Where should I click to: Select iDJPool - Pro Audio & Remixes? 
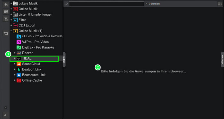(x=42, y=36)
